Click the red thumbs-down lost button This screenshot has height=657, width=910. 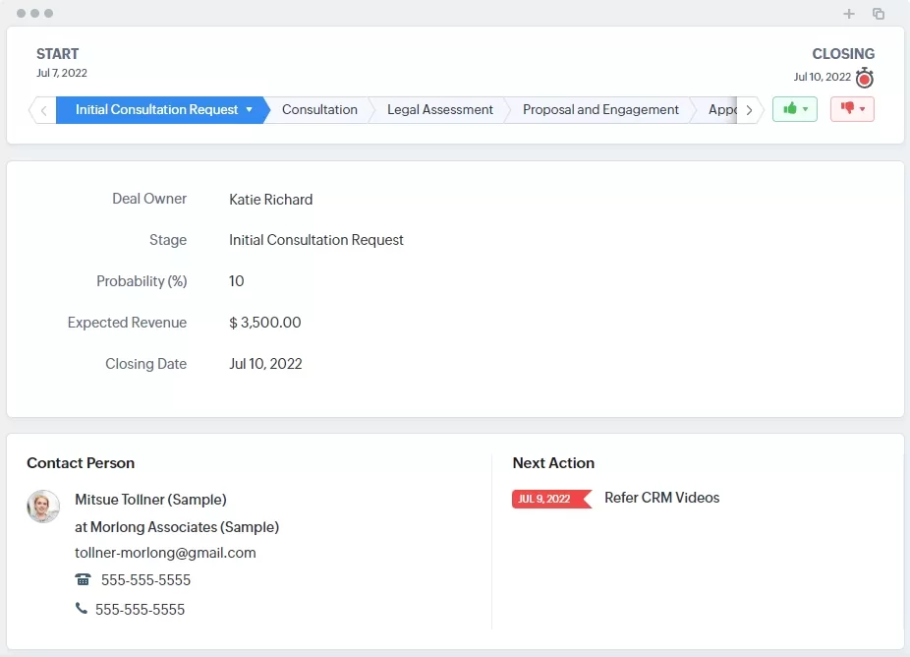click(852, 109)
